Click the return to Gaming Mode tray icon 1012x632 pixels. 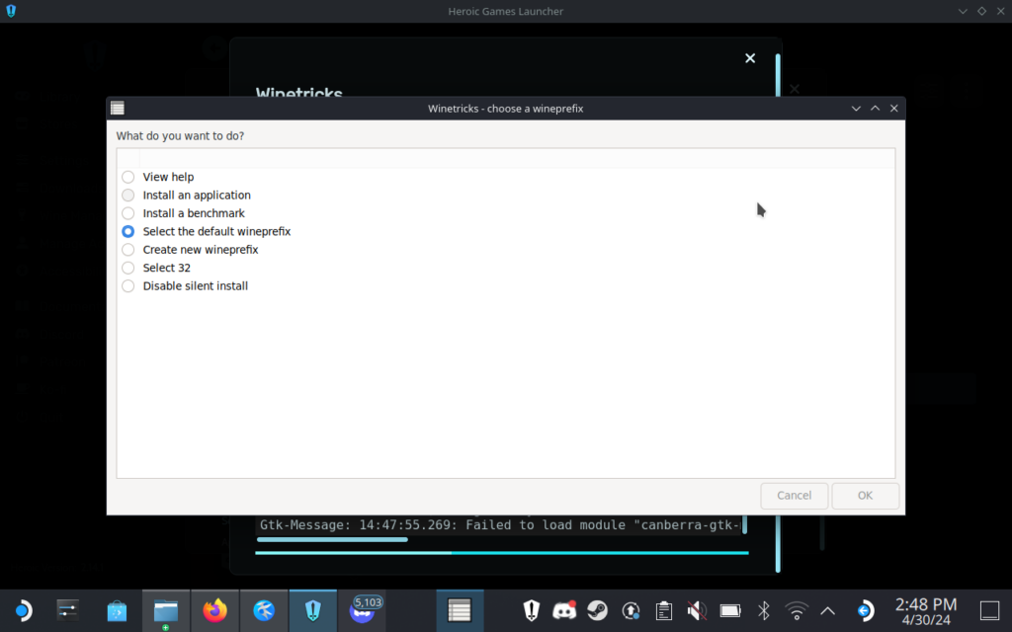pyautogui.click(x=865, y=610)
